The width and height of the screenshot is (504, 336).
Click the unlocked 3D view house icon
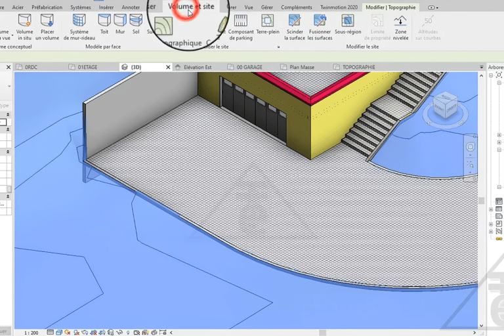click(x=110, y=332)
